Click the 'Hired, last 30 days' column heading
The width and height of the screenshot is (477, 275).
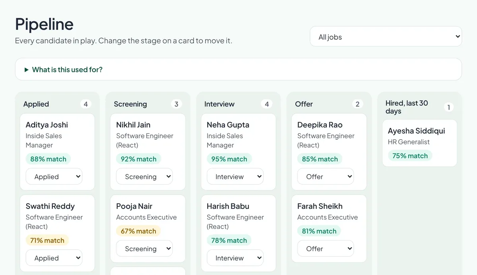point(407,107)
